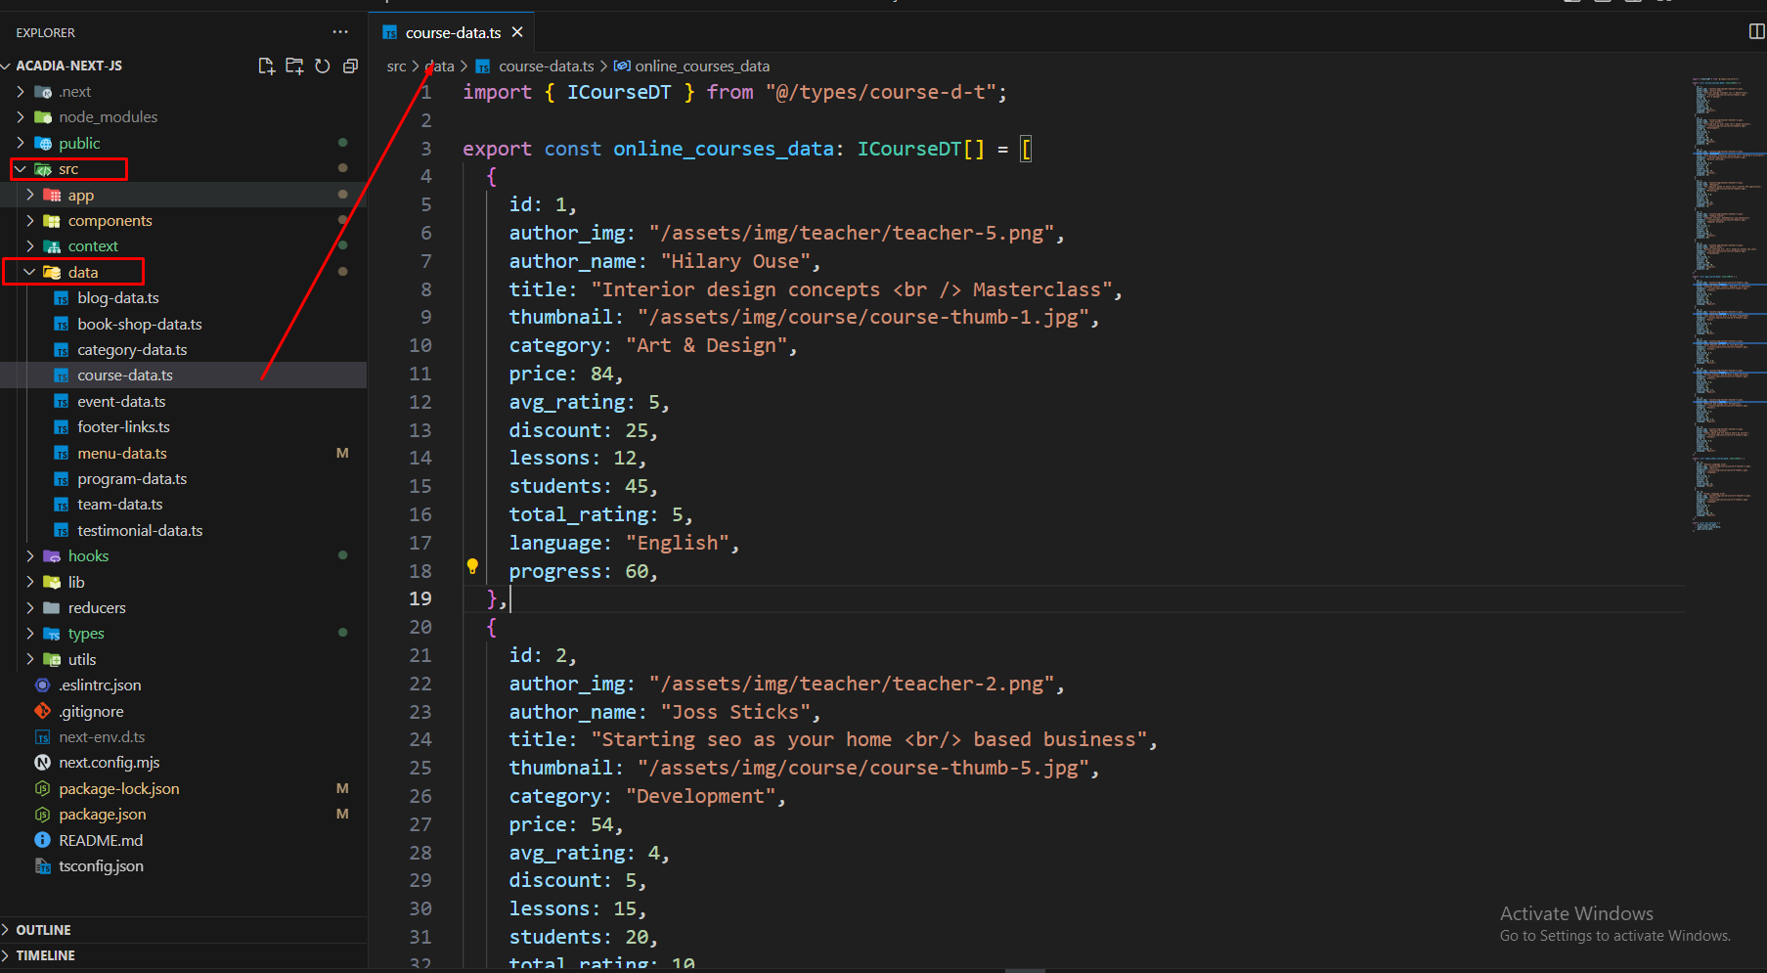Image resolution: width=1767 pixels, height=973 pixels.
Task: Collapse all folders in Explorer
Action: [x=350, y=66]
